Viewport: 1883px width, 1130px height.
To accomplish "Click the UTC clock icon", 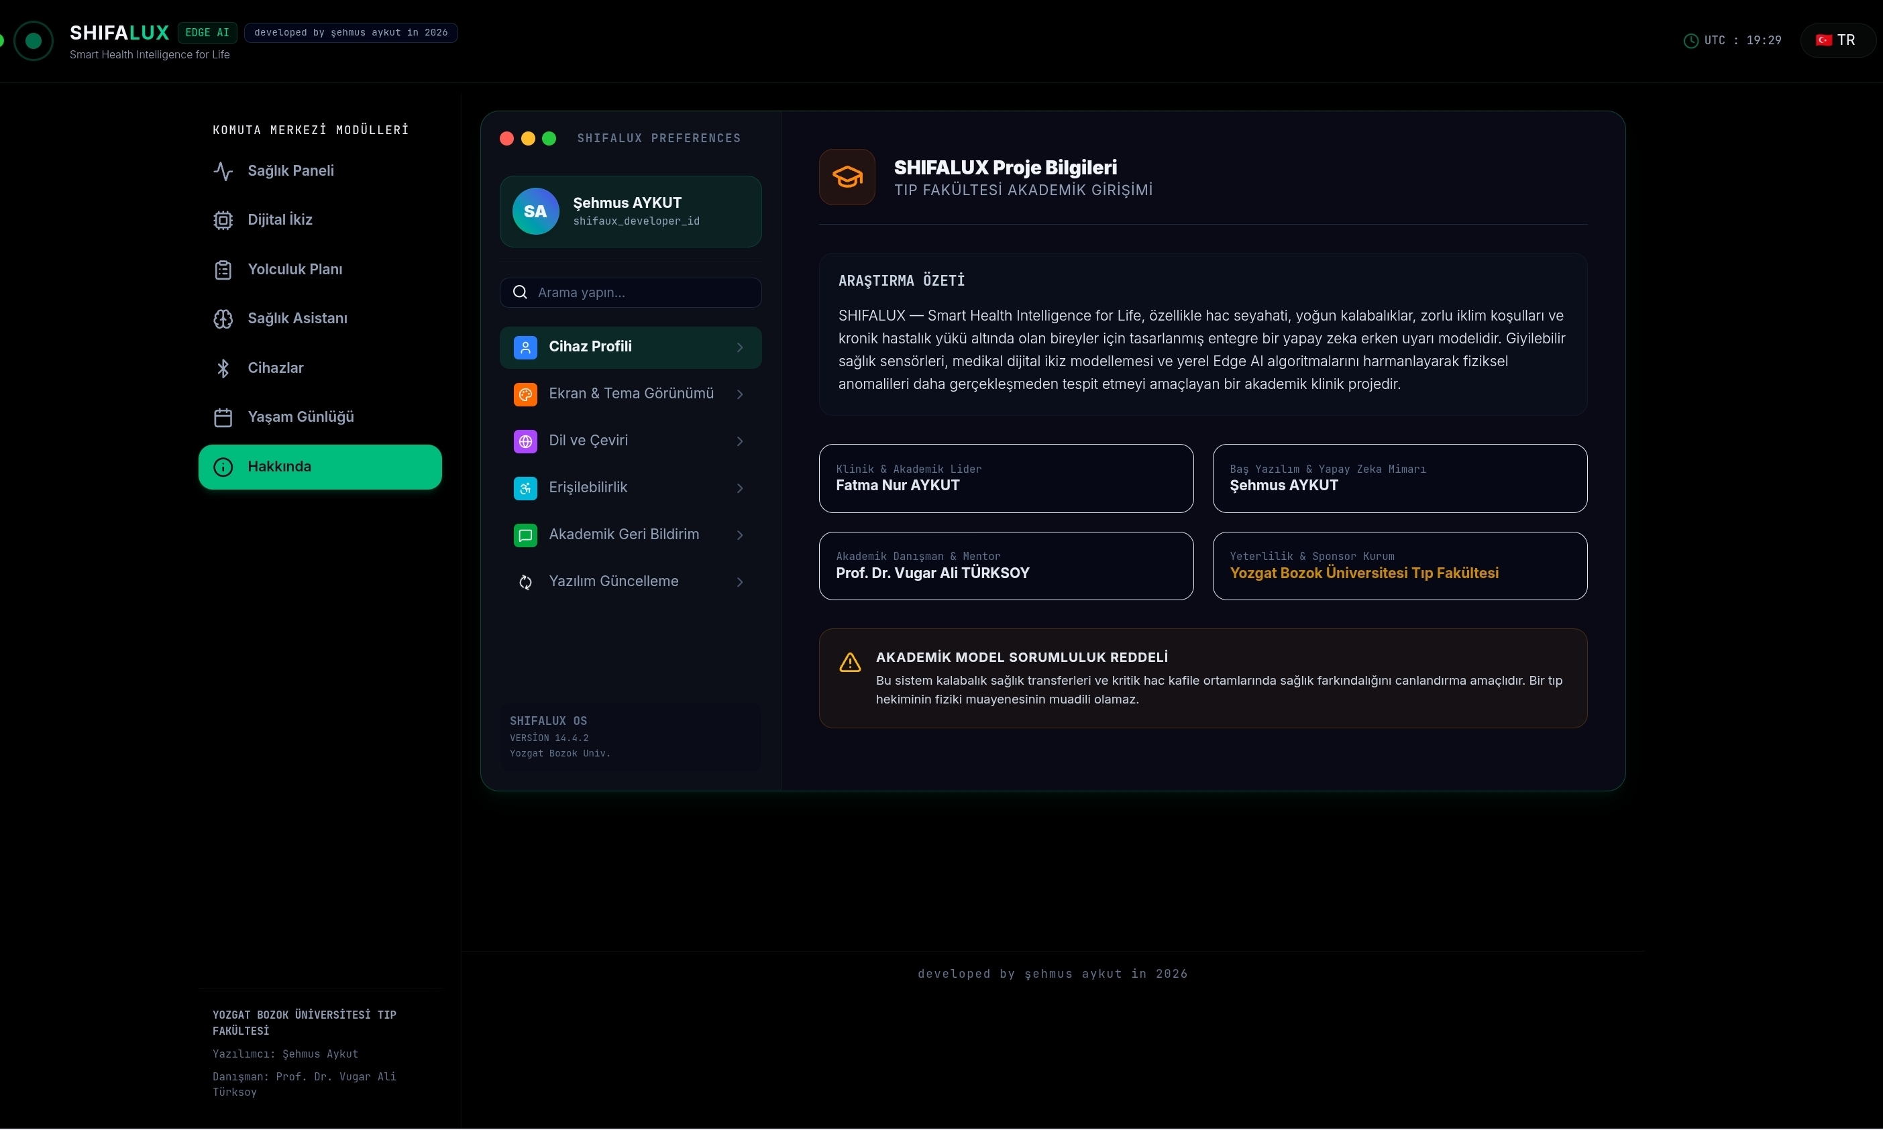I will [x=1691, y=41].
